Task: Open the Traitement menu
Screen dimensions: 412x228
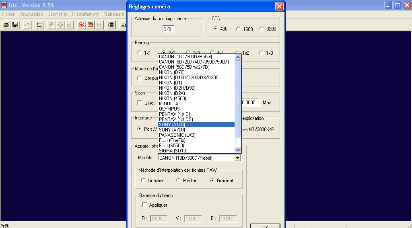Action: (114, 14)
